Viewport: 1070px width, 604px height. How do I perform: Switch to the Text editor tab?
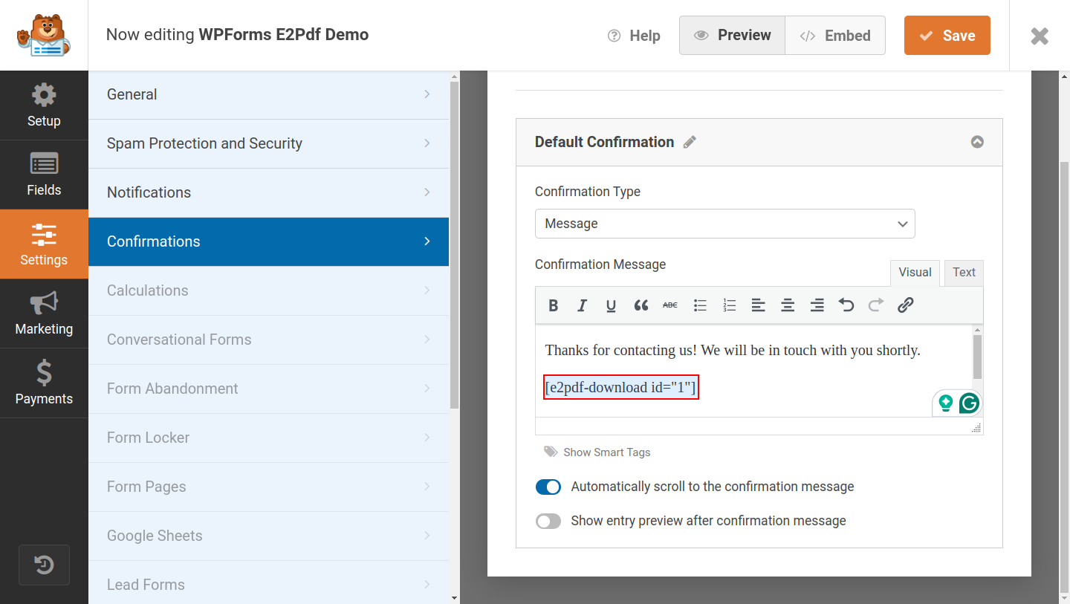(964, 273)
